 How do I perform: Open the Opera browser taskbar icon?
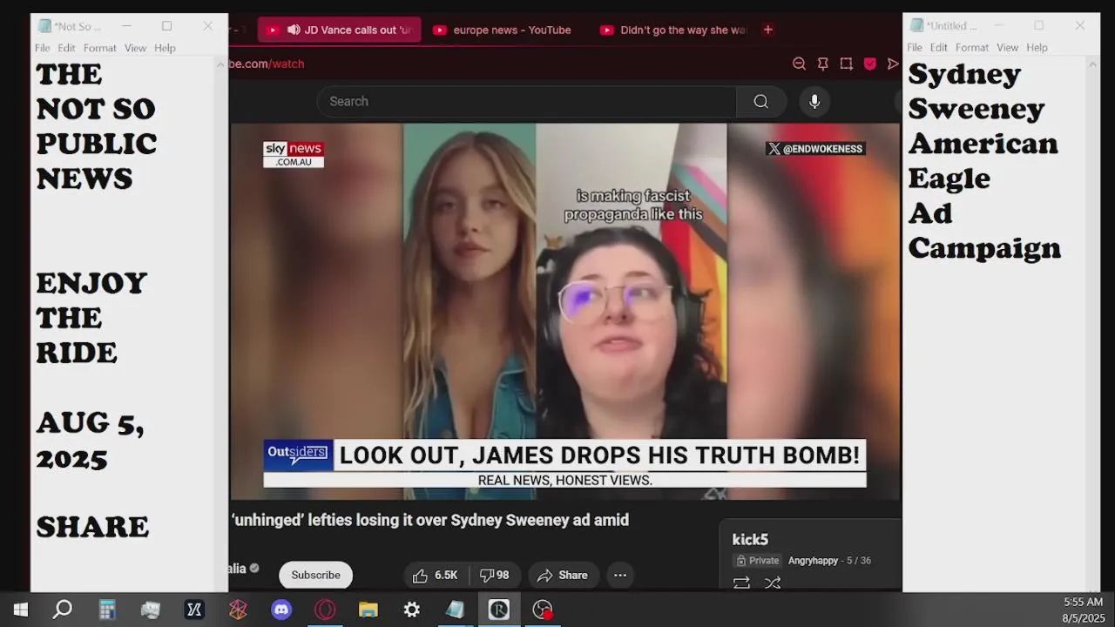pyautogui.click(x=325, y=610)
